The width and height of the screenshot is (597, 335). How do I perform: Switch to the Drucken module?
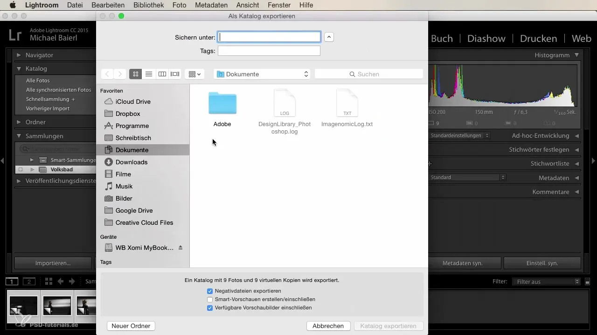(539, 39)
